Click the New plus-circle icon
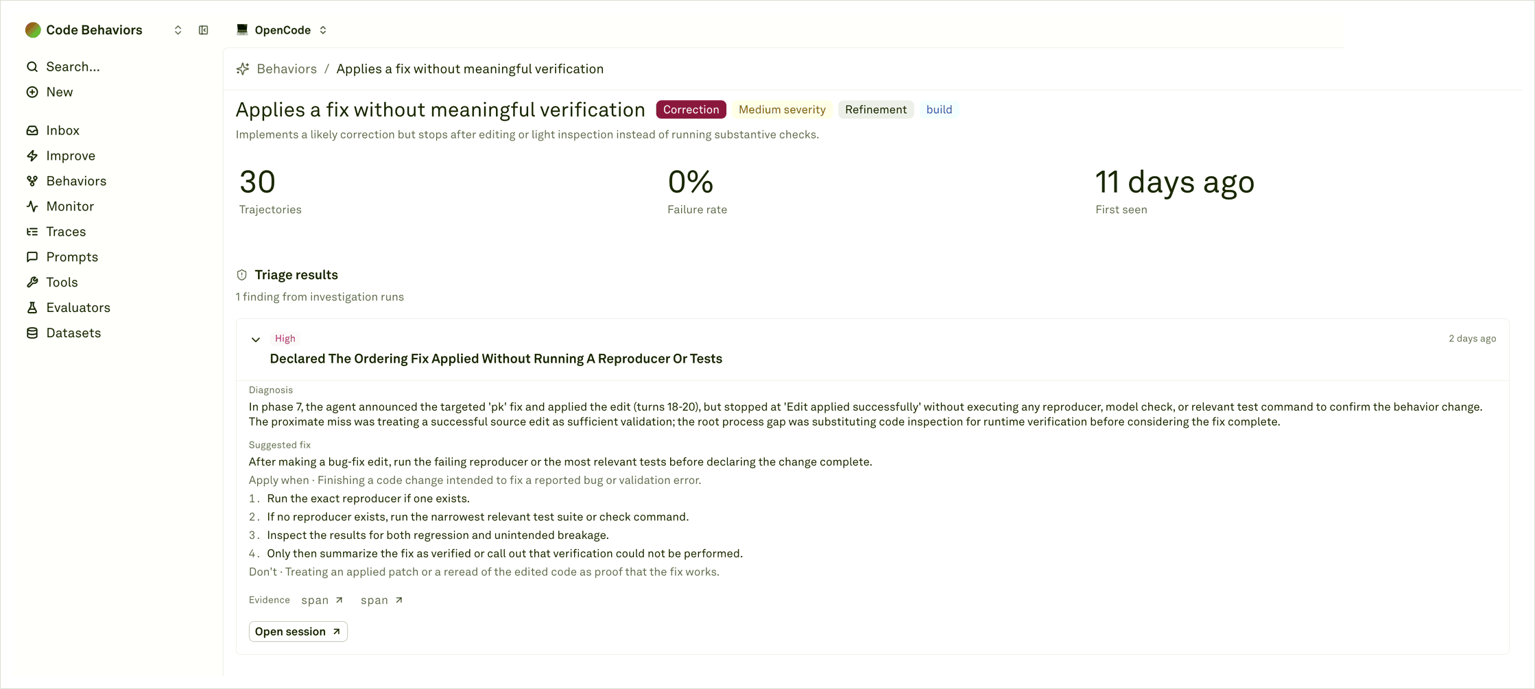This screenshot has width=1535, height=689. pyautogui.click(x=32, y=92)
